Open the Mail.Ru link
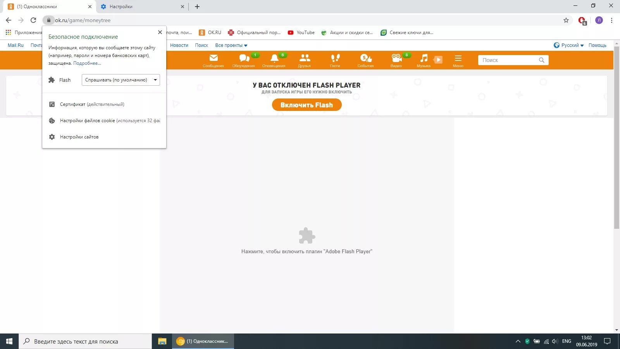 (15, 45)
